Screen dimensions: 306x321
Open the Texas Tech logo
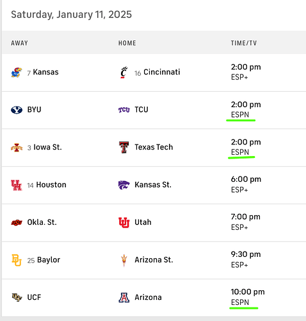(124, 147)
